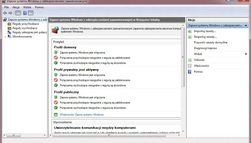
Task: Click the horizontal scrollbar thumb in center pane
Action: 109,135
